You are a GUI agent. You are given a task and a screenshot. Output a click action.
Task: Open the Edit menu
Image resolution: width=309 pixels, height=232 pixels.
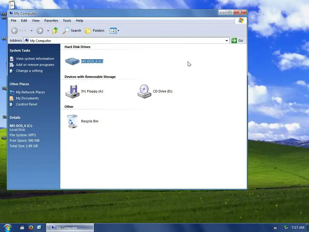(24, 21)
